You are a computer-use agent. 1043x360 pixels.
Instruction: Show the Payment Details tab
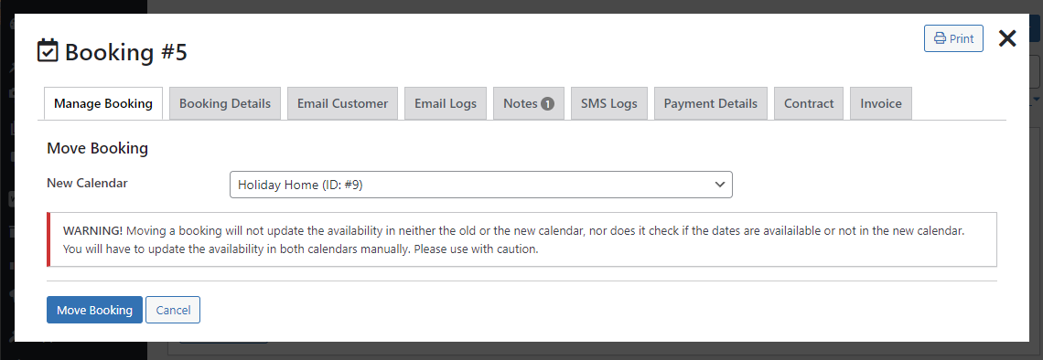tap(710, 103)
